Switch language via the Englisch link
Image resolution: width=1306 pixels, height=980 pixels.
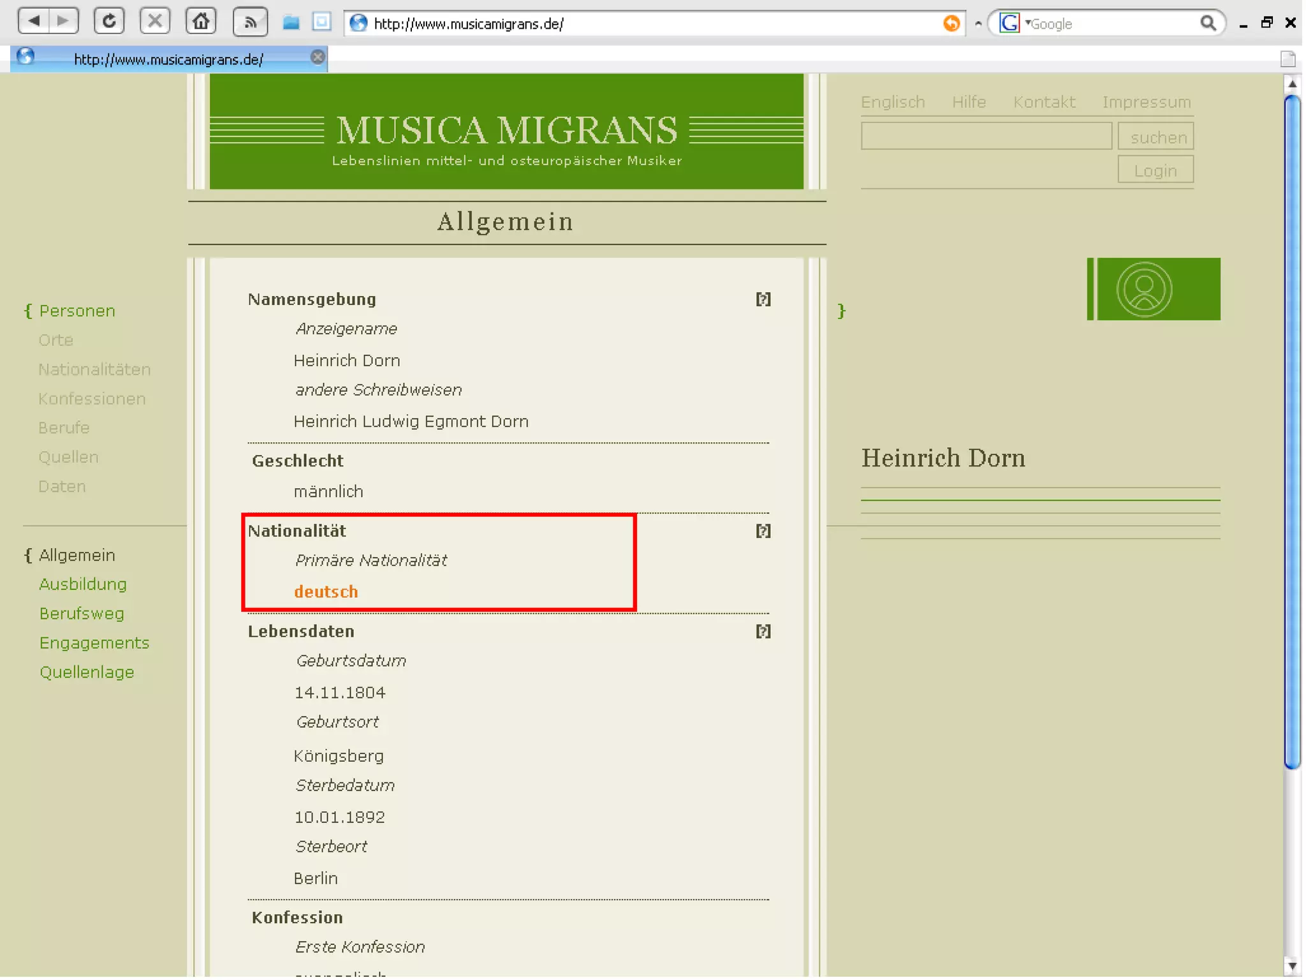892,102
